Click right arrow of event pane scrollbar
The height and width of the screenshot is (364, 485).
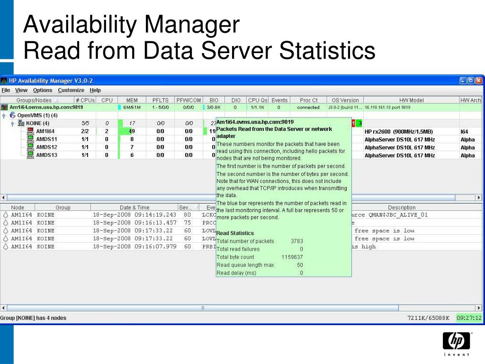click(479, 308)
